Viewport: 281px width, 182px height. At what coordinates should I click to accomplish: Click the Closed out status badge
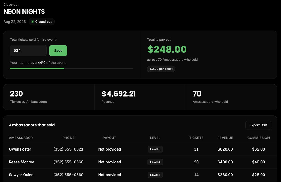pos(42,22)
